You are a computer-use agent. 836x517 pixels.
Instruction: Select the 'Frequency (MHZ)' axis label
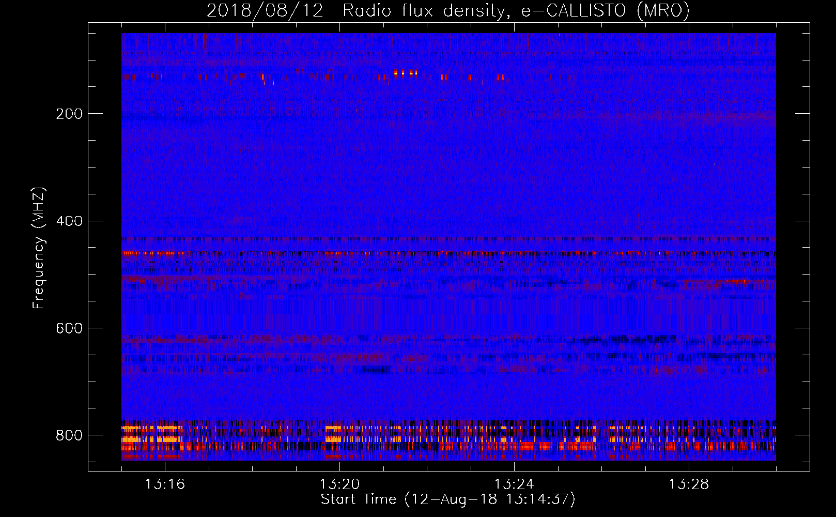(39, 248)
